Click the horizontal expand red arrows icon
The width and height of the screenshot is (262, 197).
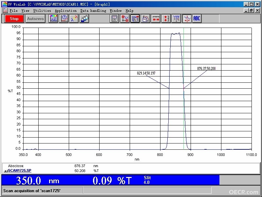point(156,18)
